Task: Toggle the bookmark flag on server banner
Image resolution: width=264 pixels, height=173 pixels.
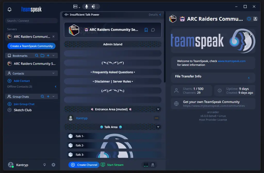Action: [146, 30]
